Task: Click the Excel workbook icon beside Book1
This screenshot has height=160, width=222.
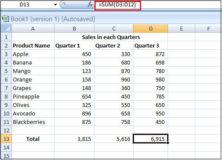Action: 6,19
